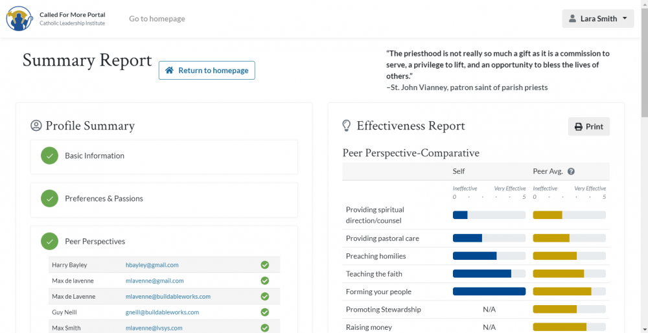Click the Peer Avg. column header text
648x333 pixels.
pyautogui.click(x=548, y=172)
